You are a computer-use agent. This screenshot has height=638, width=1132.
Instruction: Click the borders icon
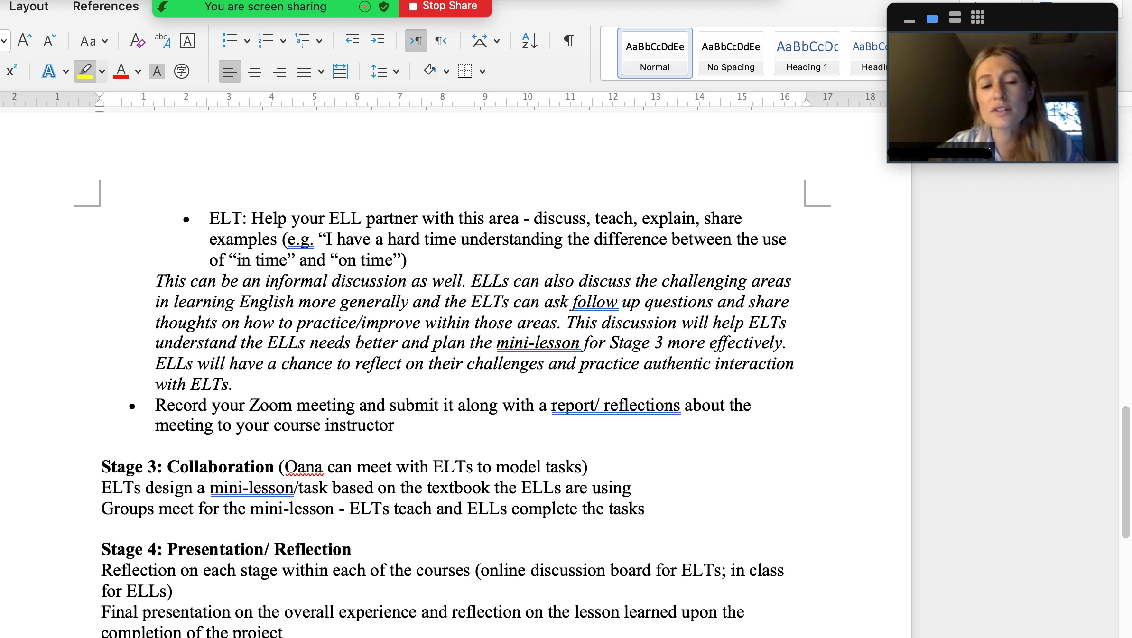(465, 71)
